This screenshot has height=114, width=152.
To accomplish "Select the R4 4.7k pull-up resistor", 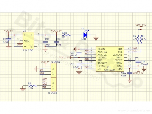I will click(138, 39).
